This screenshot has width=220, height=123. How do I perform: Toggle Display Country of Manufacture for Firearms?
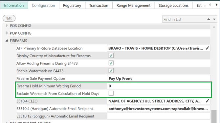click(x=111, y=56)
